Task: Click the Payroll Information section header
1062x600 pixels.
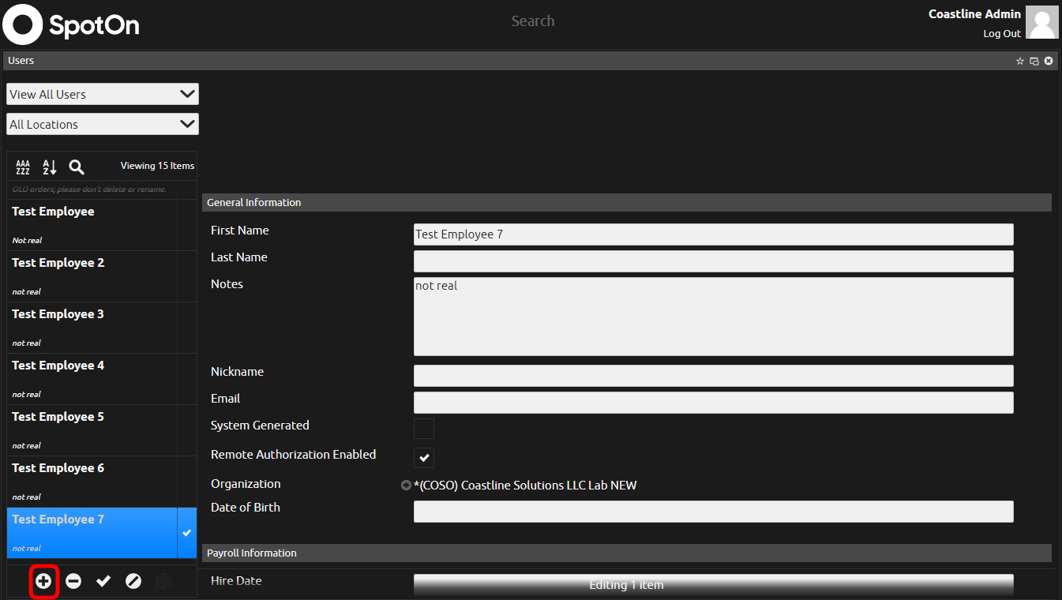Action: 627,553
